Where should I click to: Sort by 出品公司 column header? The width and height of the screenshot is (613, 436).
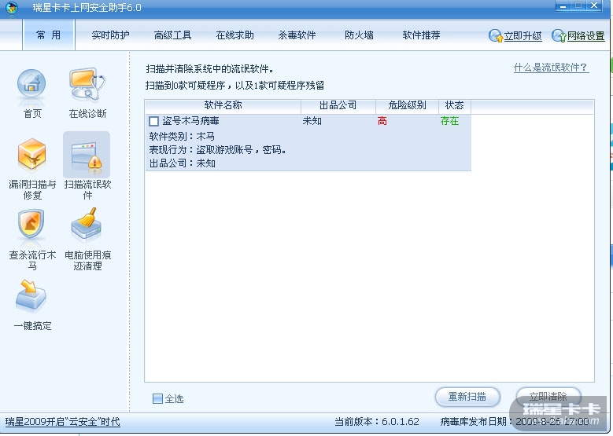point(338,105)
